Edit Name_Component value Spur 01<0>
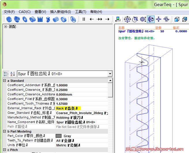Screen dimensions: 189x153 pos(82,122)
